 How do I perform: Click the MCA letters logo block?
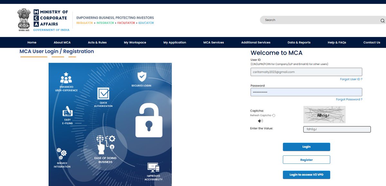tap(36, 18)
